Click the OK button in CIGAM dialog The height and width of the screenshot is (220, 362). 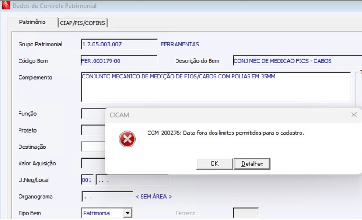click(214, 164)
